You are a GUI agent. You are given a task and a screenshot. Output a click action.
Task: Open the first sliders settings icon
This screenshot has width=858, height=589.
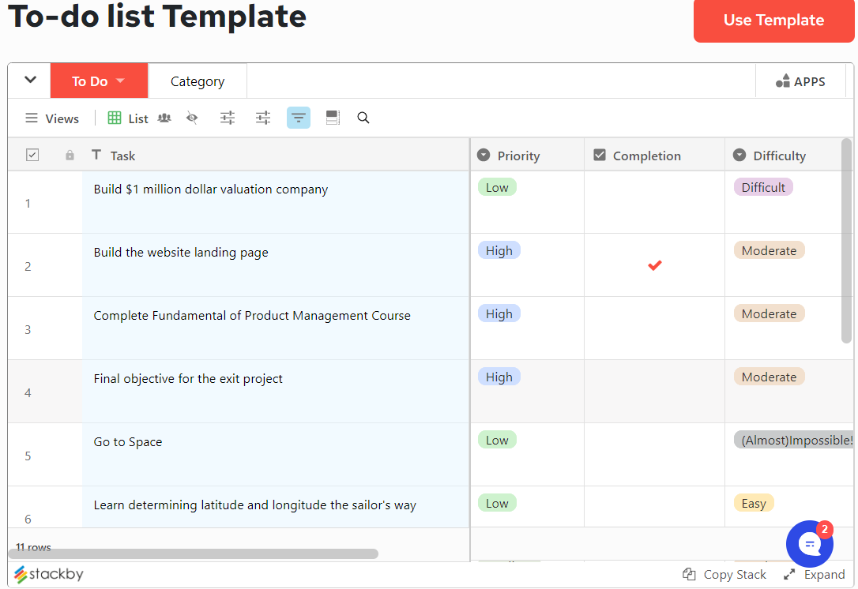tap(228, 118)
